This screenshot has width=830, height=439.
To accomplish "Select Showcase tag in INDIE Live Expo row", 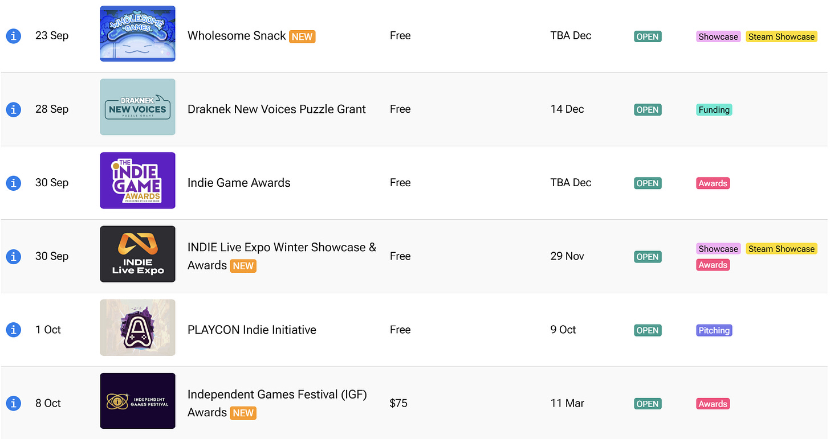I will (x=718, y=249).
